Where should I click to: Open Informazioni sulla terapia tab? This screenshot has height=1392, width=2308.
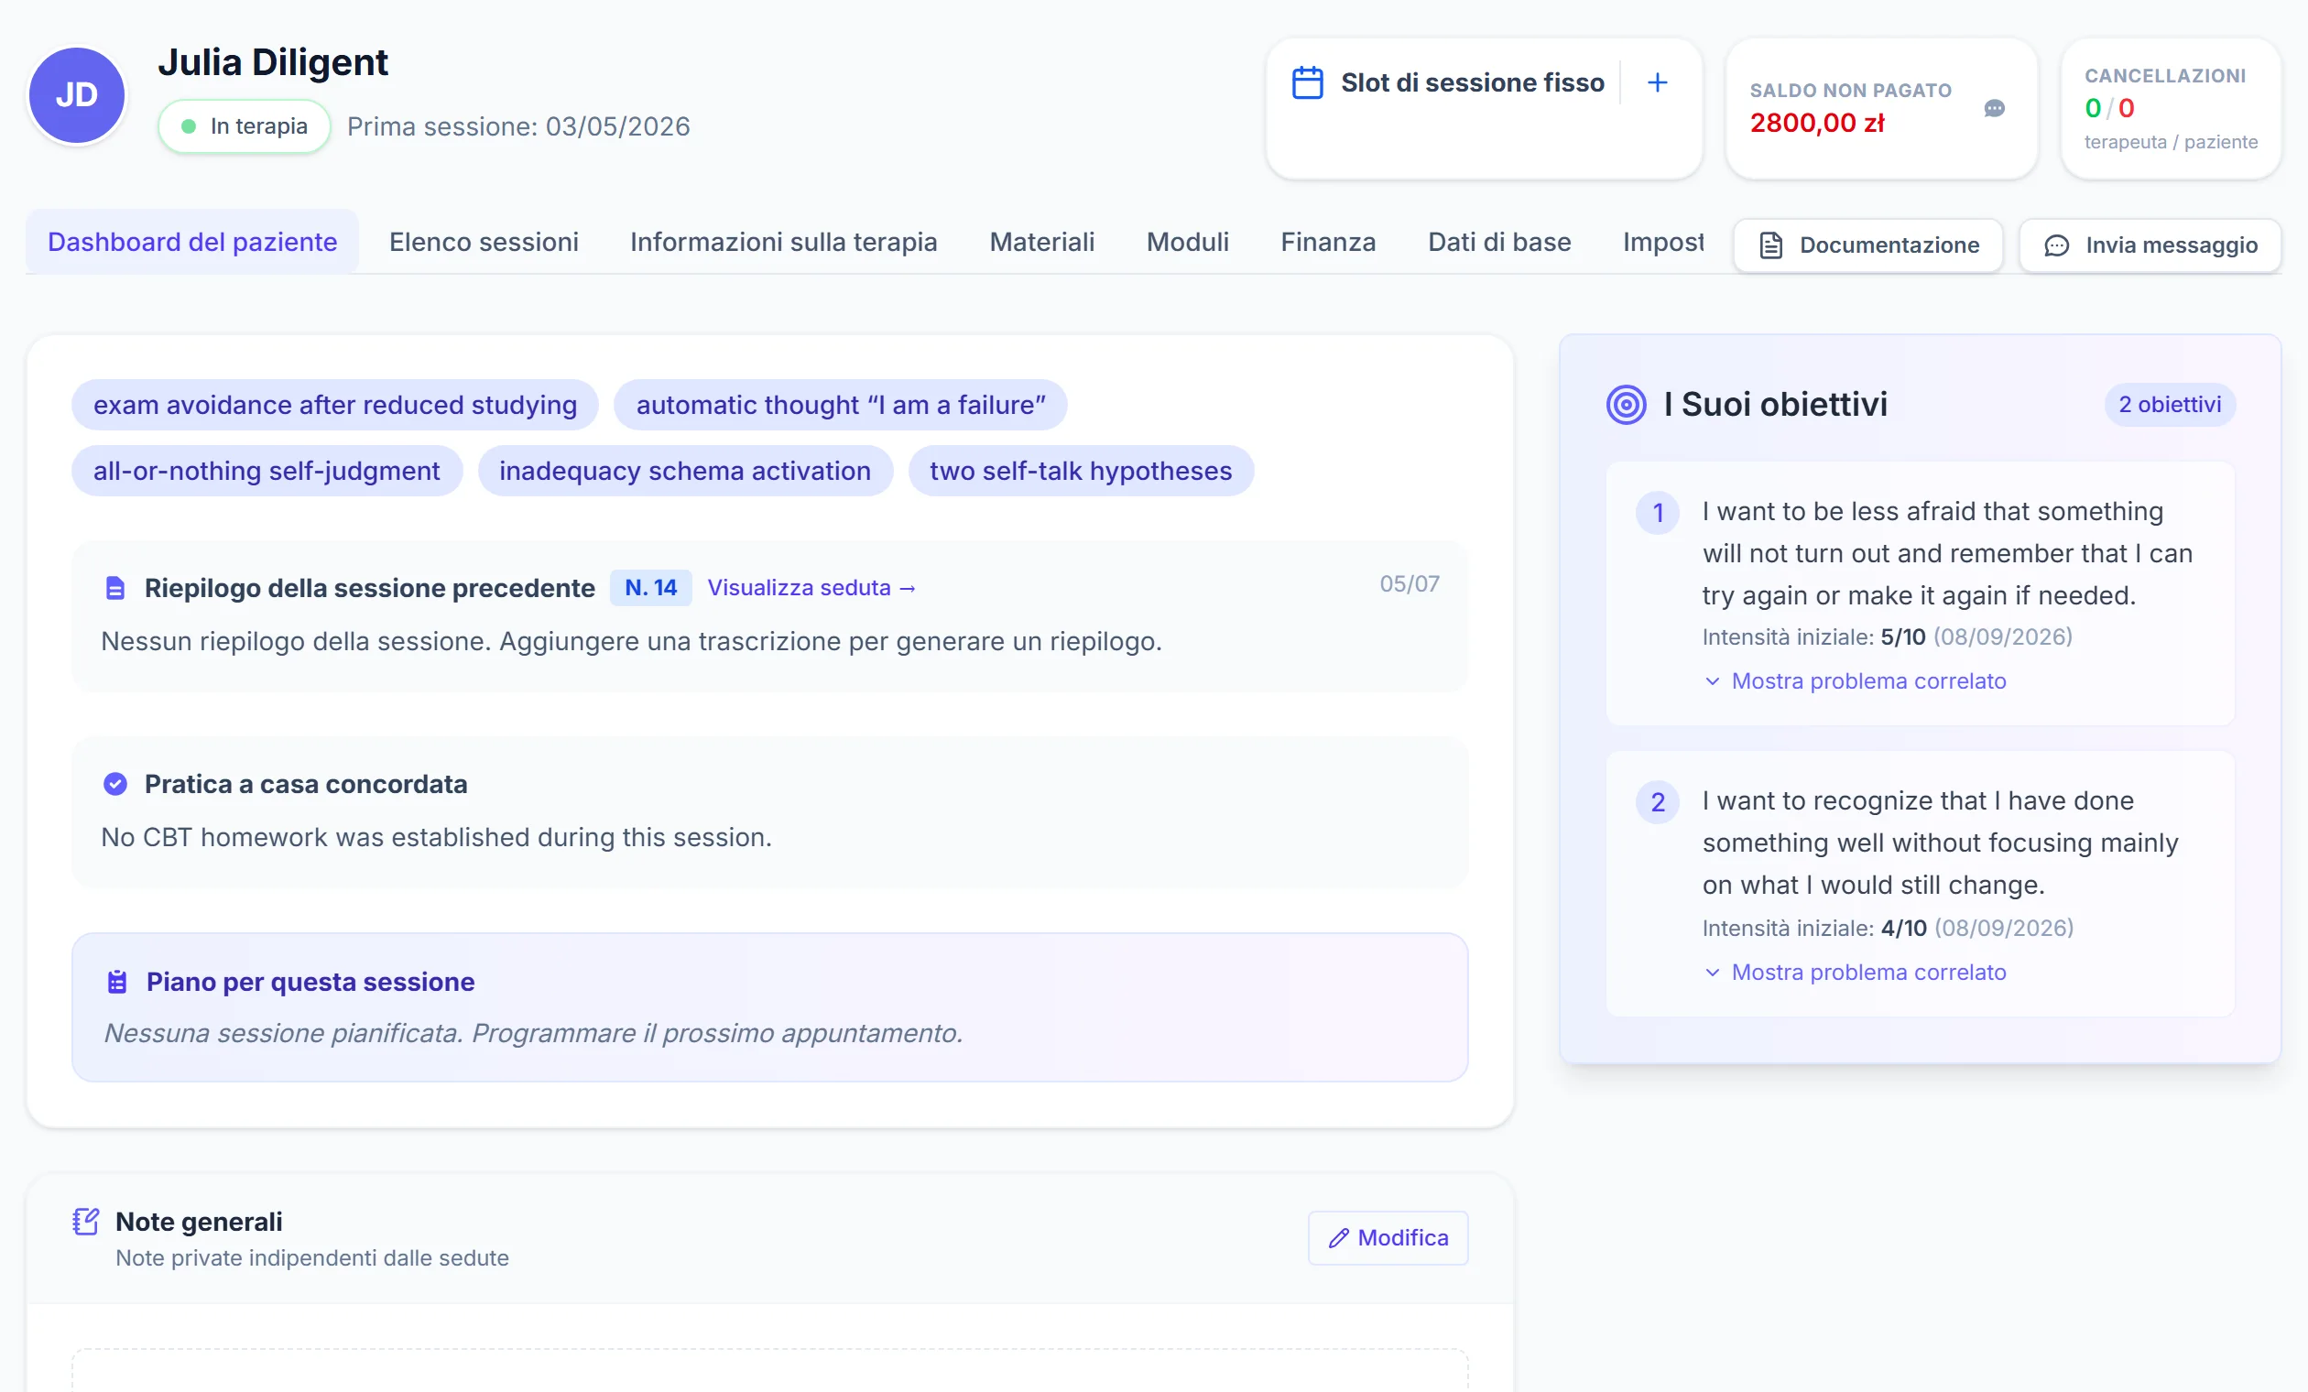[783, 242]
